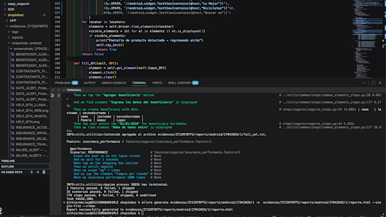Click '778 steps passed' terminal line
Viewport: 386px width, 217px height.
click(111, 195)
